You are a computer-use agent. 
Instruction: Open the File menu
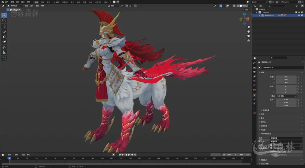(7, 2)
